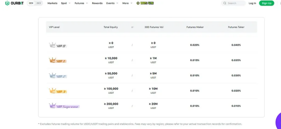Screen dimensions: 281x129
Task: Click the Futures Taker column header
Action: (x=236, y=27)
